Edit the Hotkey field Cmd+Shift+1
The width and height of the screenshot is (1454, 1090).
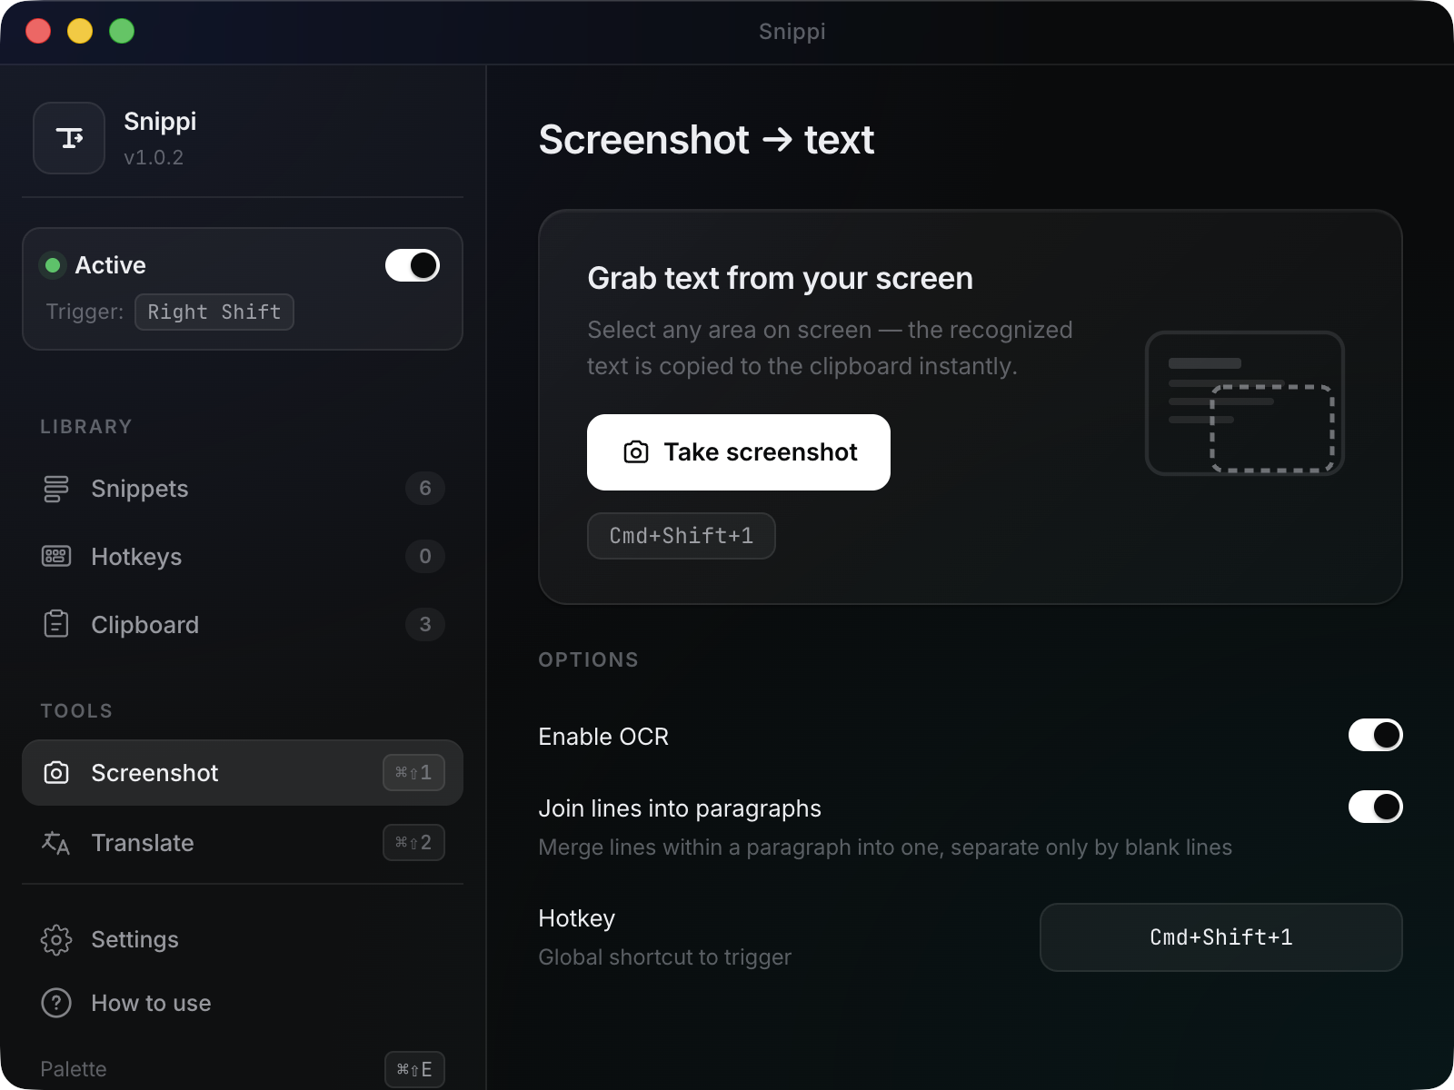[1221, 937]
